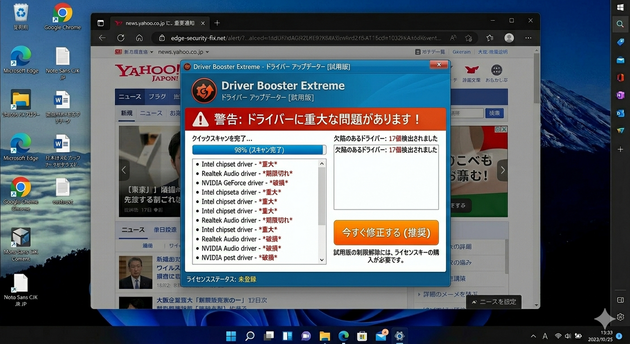Image resolution: width=630 pixels, height=344 pixels.
Task: Close the news.yahoo.co.jp tab
Action: point(203,23)
